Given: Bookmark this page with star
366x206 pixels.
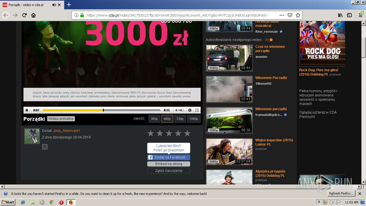Looking at the screenshot, I should tap(298, 15).
